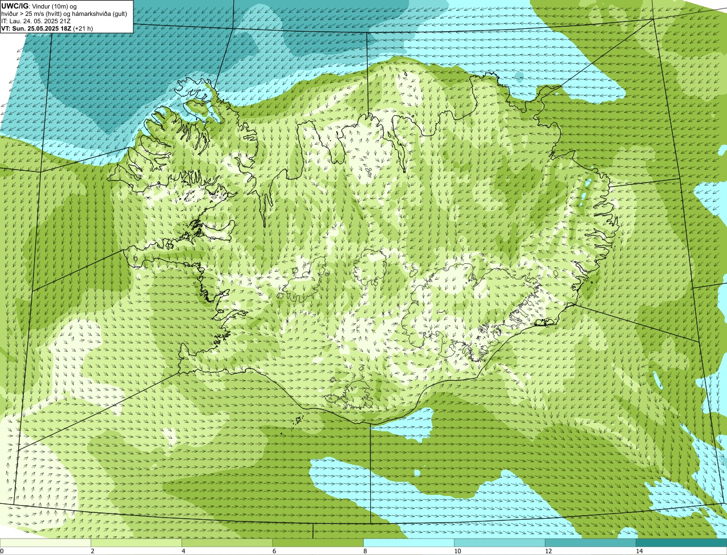Click the 4–6 m/s green legend swatch

click(227, 543)
